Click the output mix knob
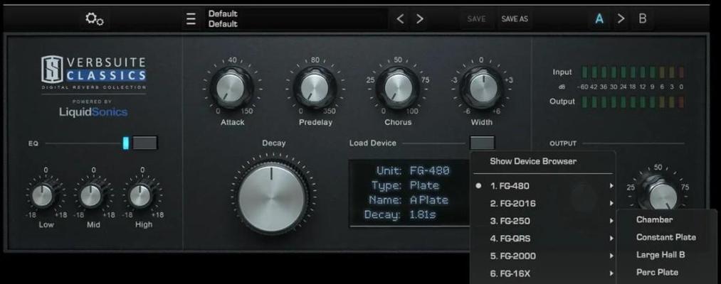 point(662,195)
